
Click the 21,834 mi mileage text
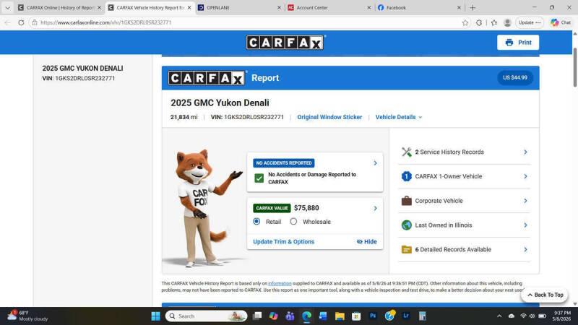coord(184,117)
